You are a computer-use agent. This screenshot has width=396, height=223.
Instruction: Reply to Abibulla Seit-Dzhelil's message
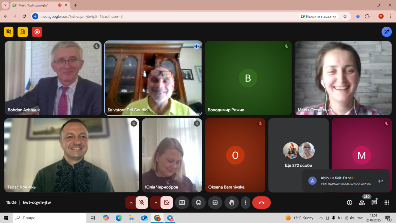tap(381, 181)
